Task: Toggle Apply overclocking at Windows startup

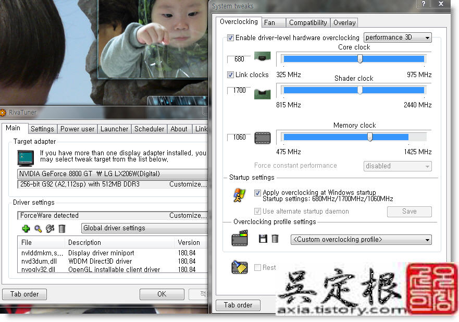Action: pos(257,193)
